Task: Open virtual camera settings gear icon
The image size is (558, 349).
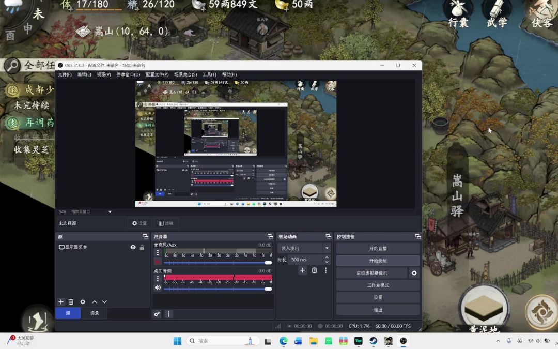Action: 414,273
